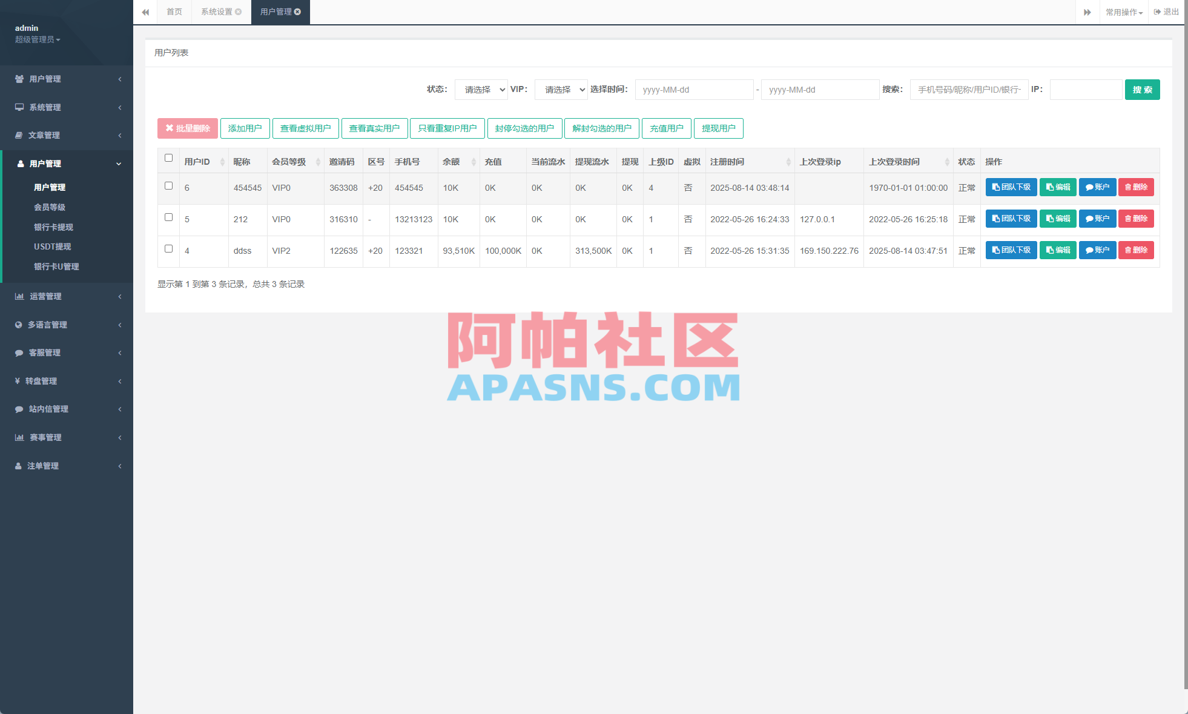
Task: Click the search input field for phone number
Action: pos(969,89)
